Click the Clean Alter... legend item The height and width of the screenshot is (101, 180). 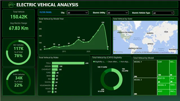click(112, 62)
